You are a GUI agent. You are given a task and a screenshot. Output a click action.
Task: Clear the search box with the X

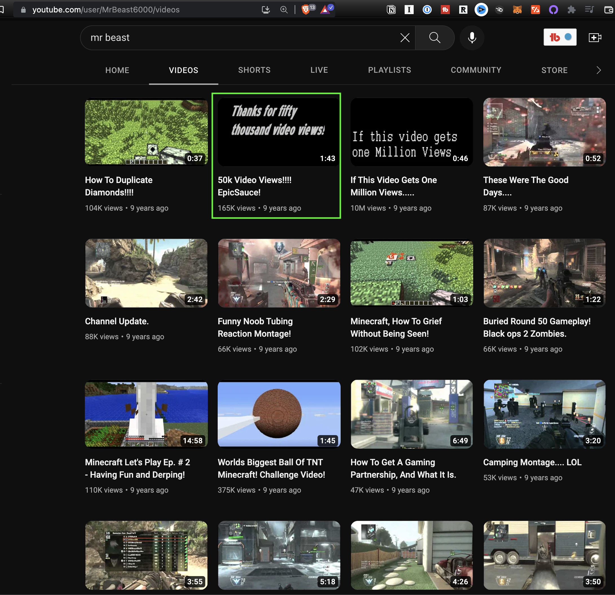(405, 38)
